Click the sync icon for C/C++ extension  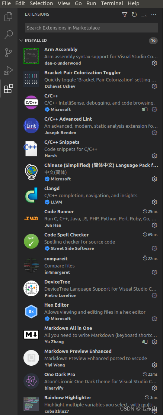pos(144,109)
